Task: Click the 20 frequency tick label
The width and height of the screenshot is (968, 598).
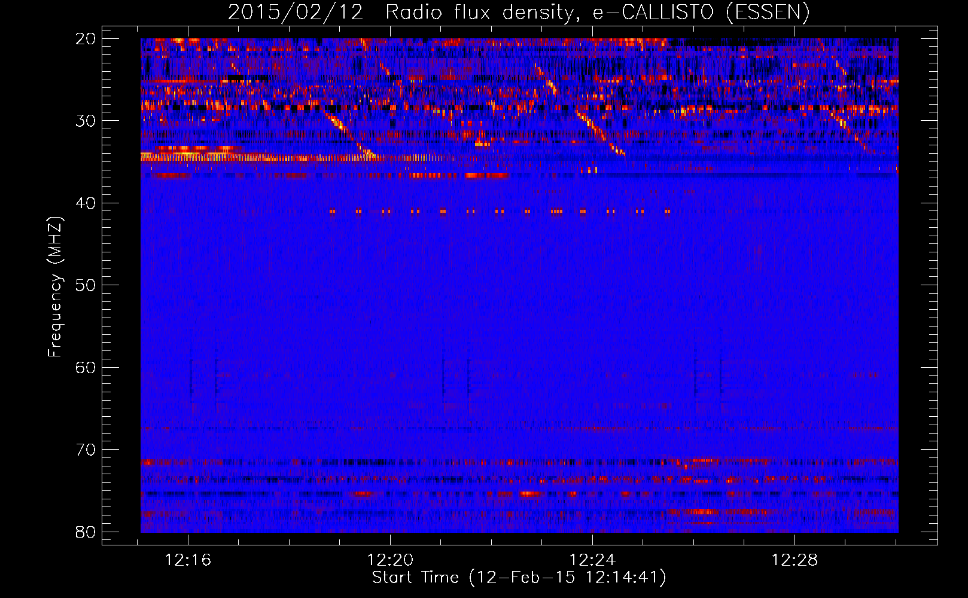Action: click(x=86, y=39)
